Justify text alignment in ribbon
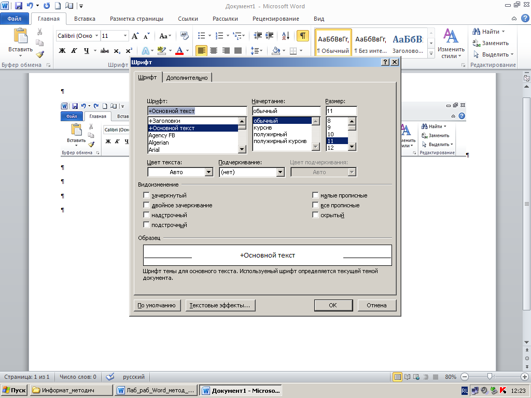 pyautogui.click(x=238, y=51)
